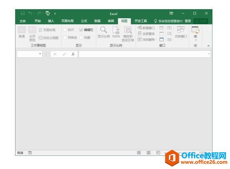Click the Hide window icon
This screenshot has width=230, height=169.
[161, 34]
